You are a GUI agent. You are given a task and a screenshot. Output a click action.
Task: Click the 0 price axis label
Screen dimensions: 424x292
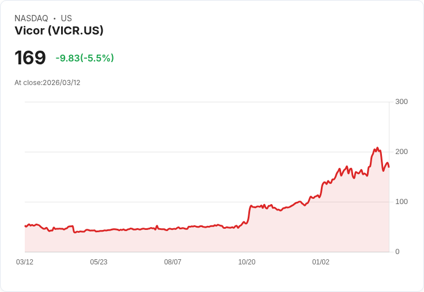pos(397,252)
